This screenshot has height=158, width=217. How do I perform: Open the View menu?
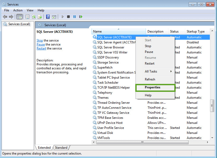[30, 10]
